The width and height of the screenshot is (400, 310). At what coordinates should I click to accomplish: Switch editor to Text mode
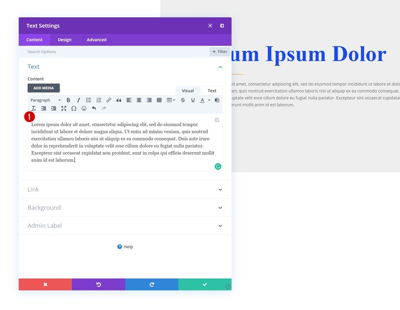tap(212, 90)
